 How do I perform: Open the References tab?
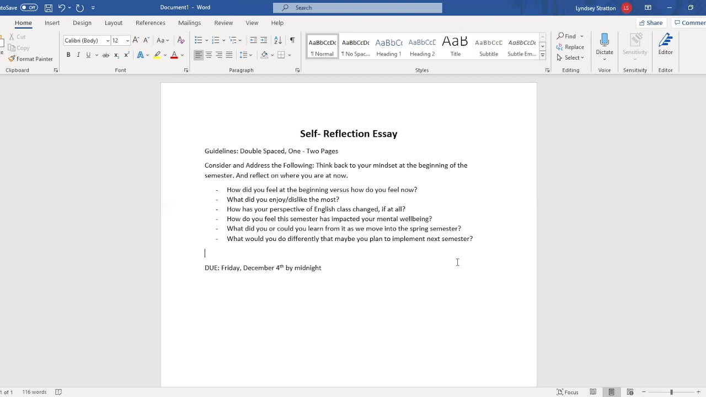tap(151, 23)
